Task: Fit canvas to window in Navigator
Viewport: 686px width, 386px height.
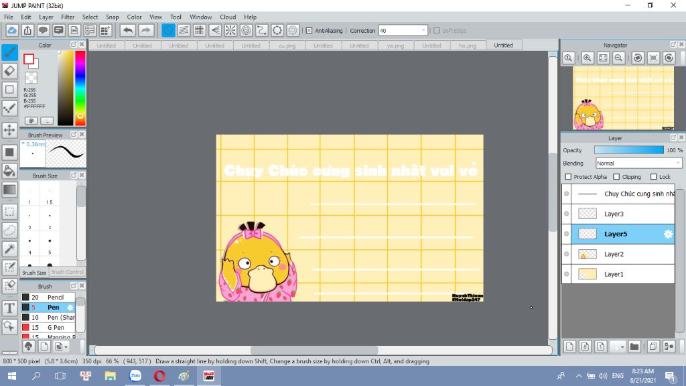Action: pyautogui.click(x=603, y=58)
